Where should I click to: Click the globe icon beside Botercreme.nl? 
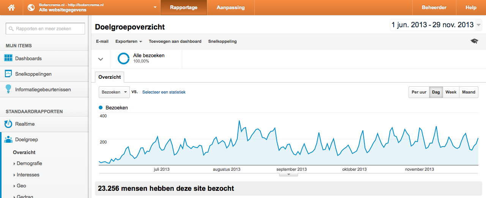tap(31, 8)
